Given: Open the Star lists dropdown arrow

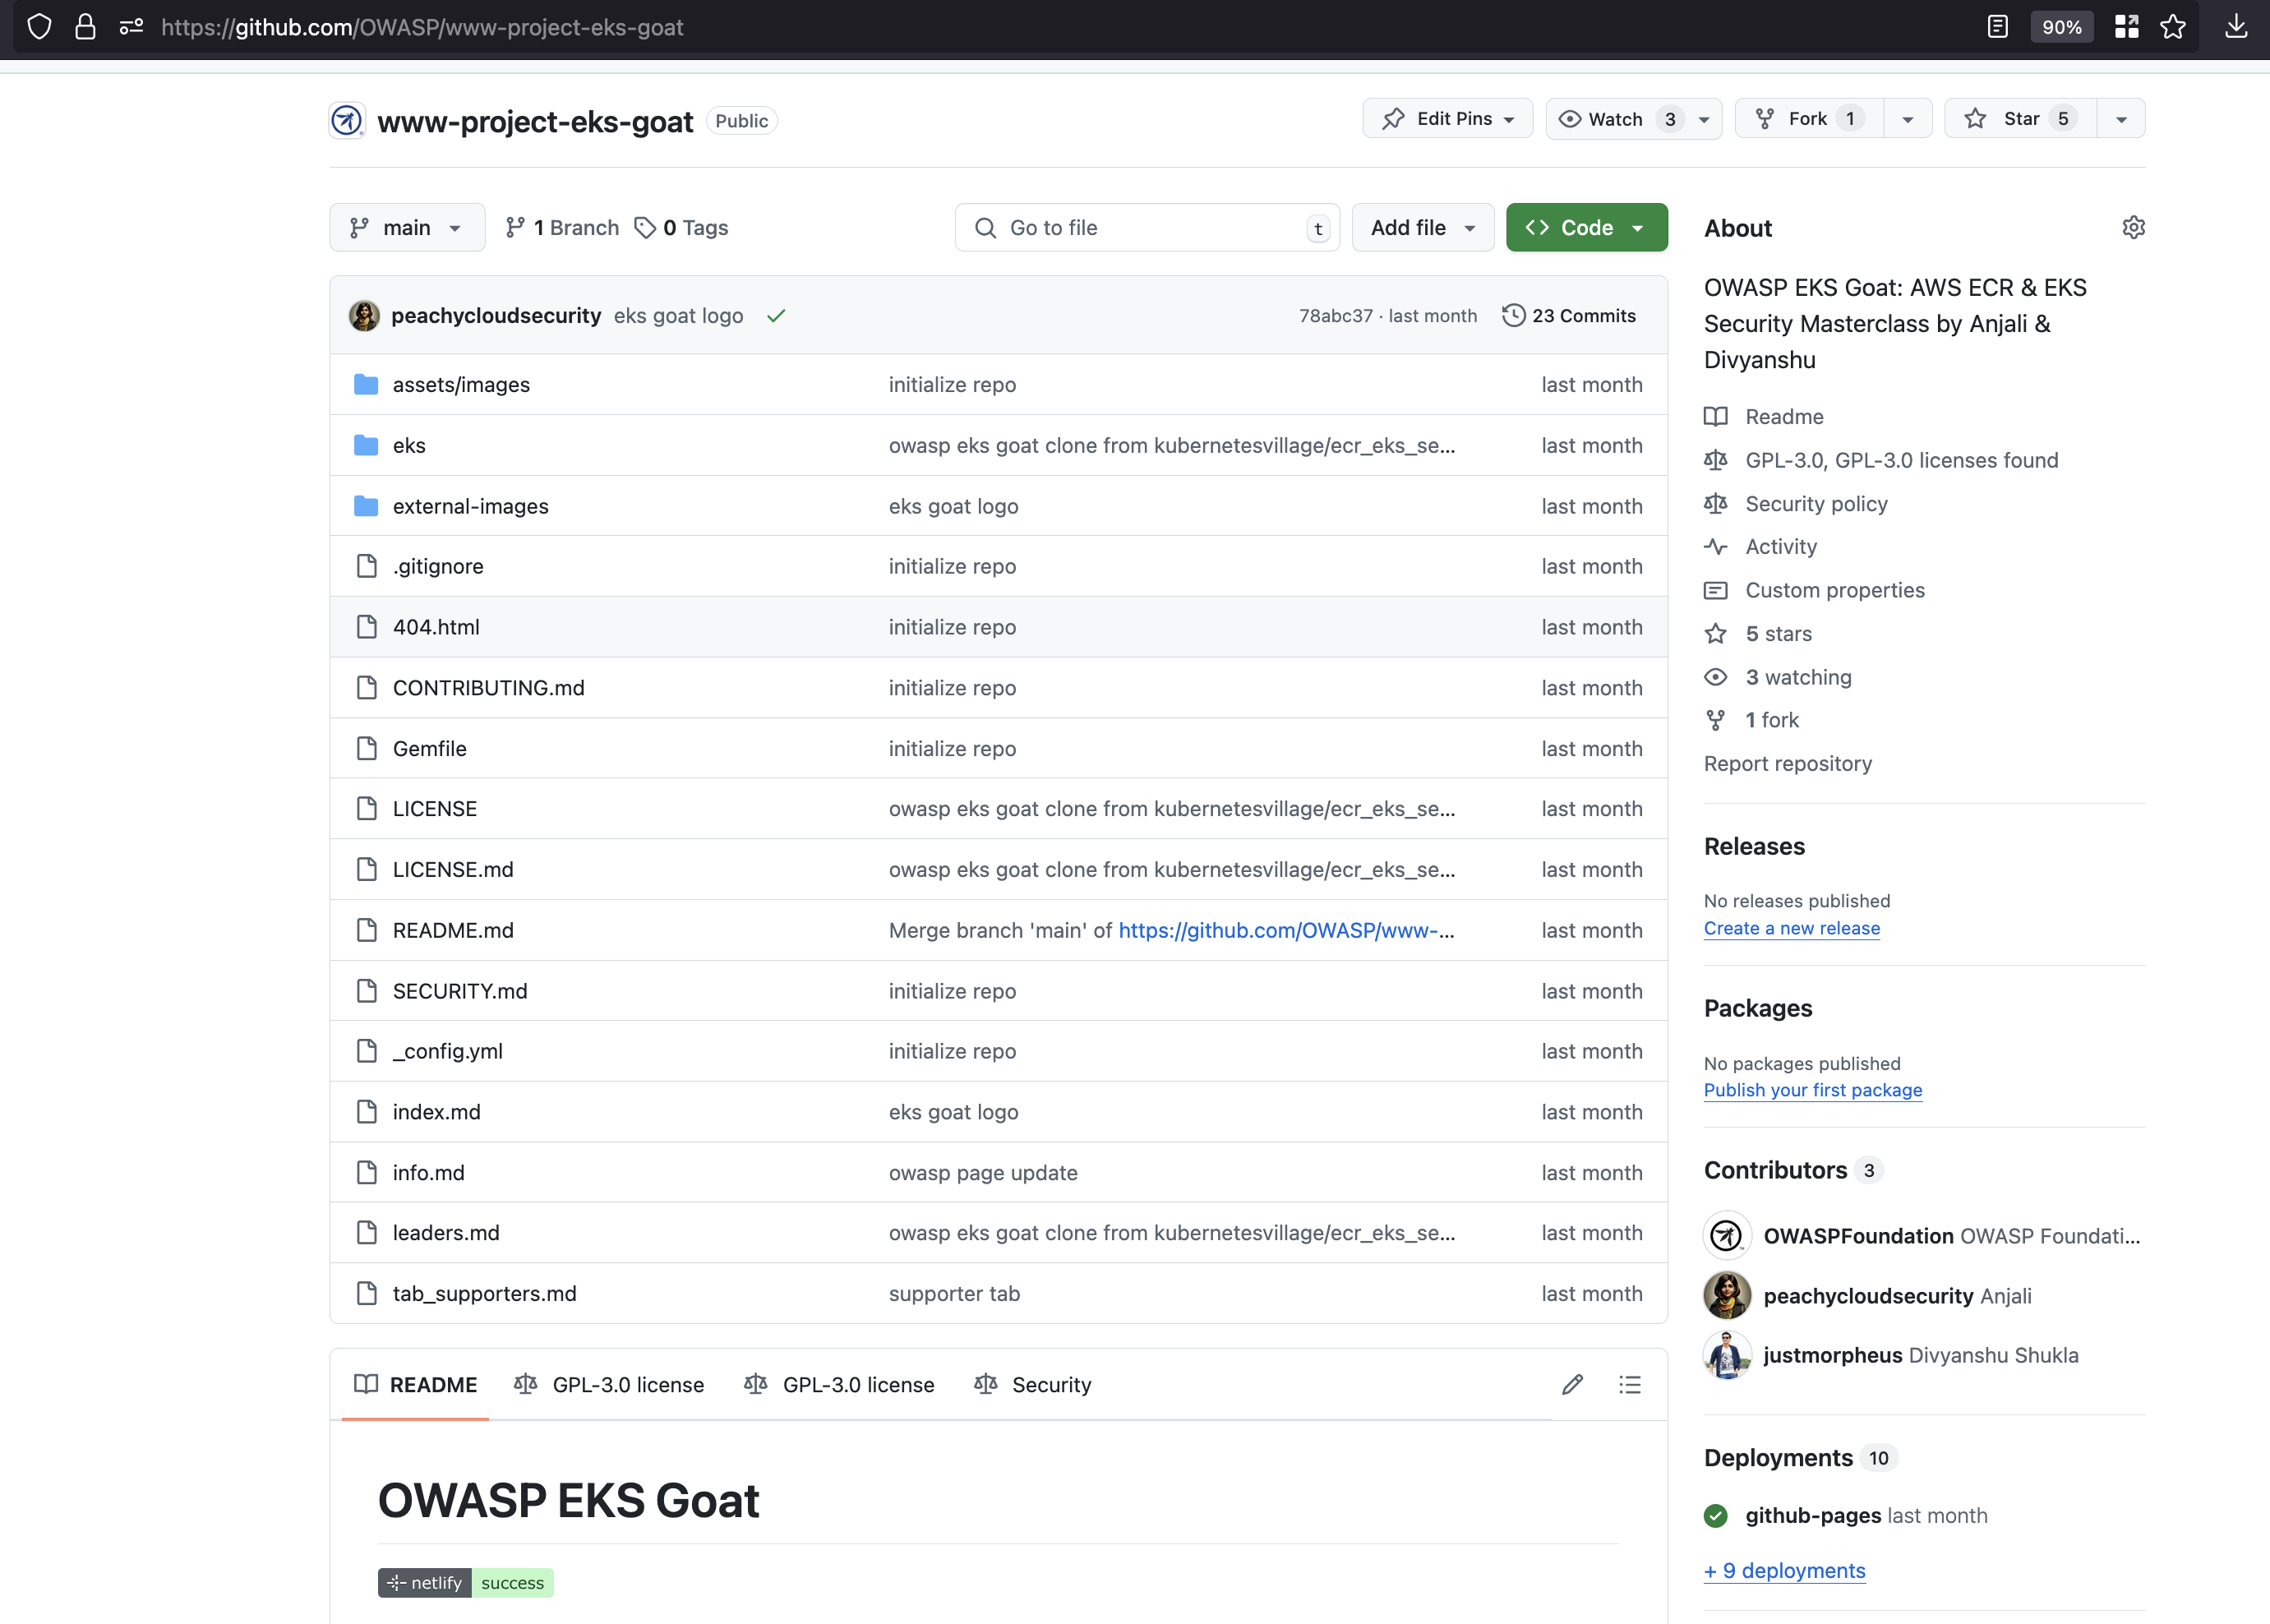Looking at the screenshot, I should (2121, 119).
